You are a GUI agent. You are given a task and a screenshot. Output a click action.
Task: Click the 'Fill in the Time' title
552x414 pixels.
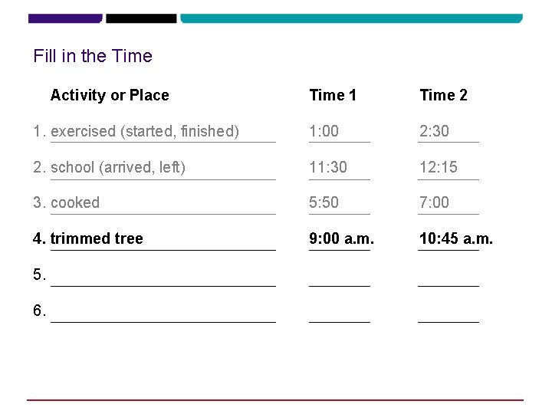(93, 56)
